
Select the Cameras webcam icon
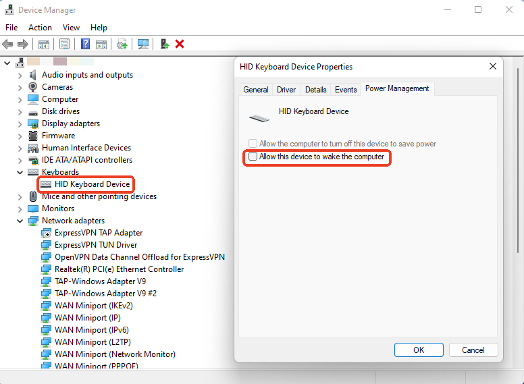tap(32, 87)
